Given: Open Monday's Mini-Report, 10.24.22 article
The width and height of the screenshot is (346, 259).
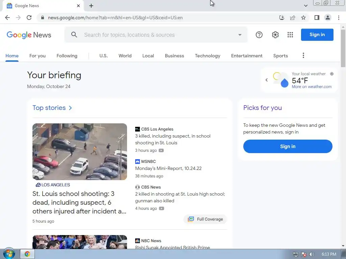Looking at the screenshot, I should (168, 169).
